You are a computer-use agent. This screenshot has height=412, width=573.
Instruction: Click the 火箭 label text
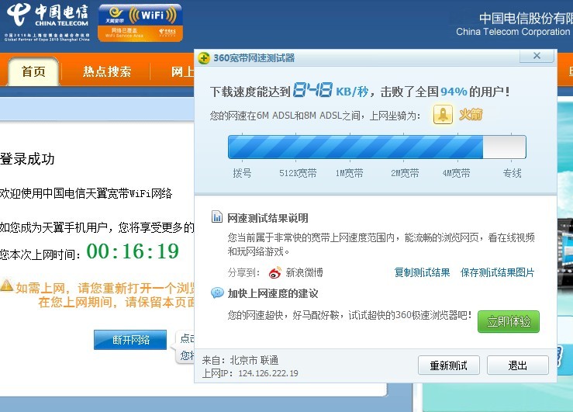click(471, 115)
